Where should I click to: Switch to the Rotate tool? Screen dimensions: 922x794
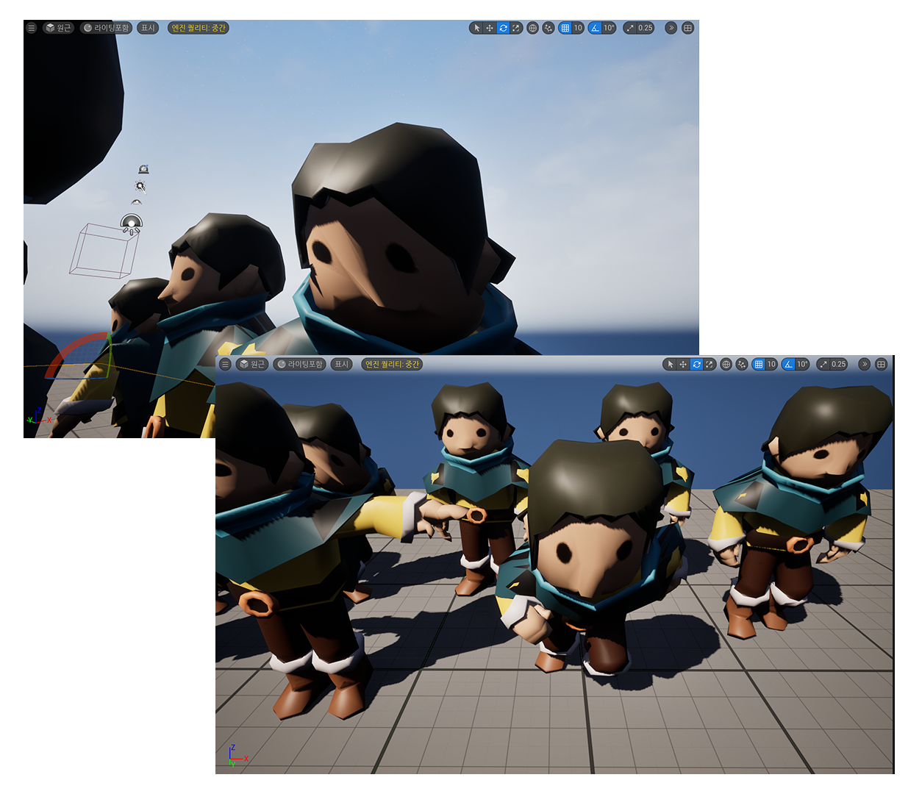503,27
